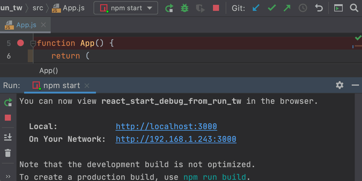Update project from Git with blue arrow
This screenshot has height=181, width=362.
coord(256,8)
